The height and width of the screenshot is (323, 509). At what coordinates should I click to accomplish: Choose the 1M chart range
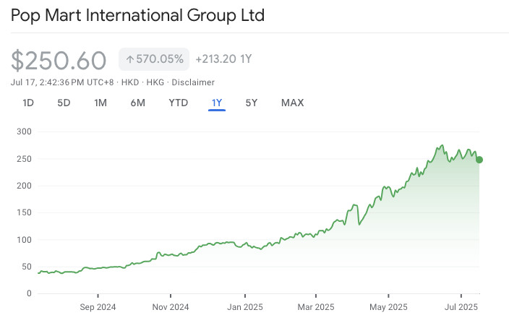click(x=100, y=103)
